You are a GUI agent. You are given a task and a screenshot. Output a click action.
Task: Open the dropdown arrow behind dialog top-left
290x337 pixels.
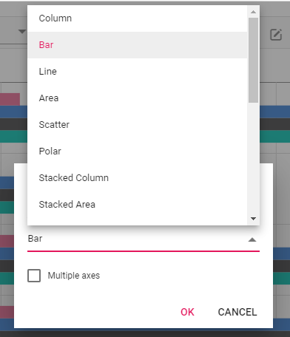point(22,31)
